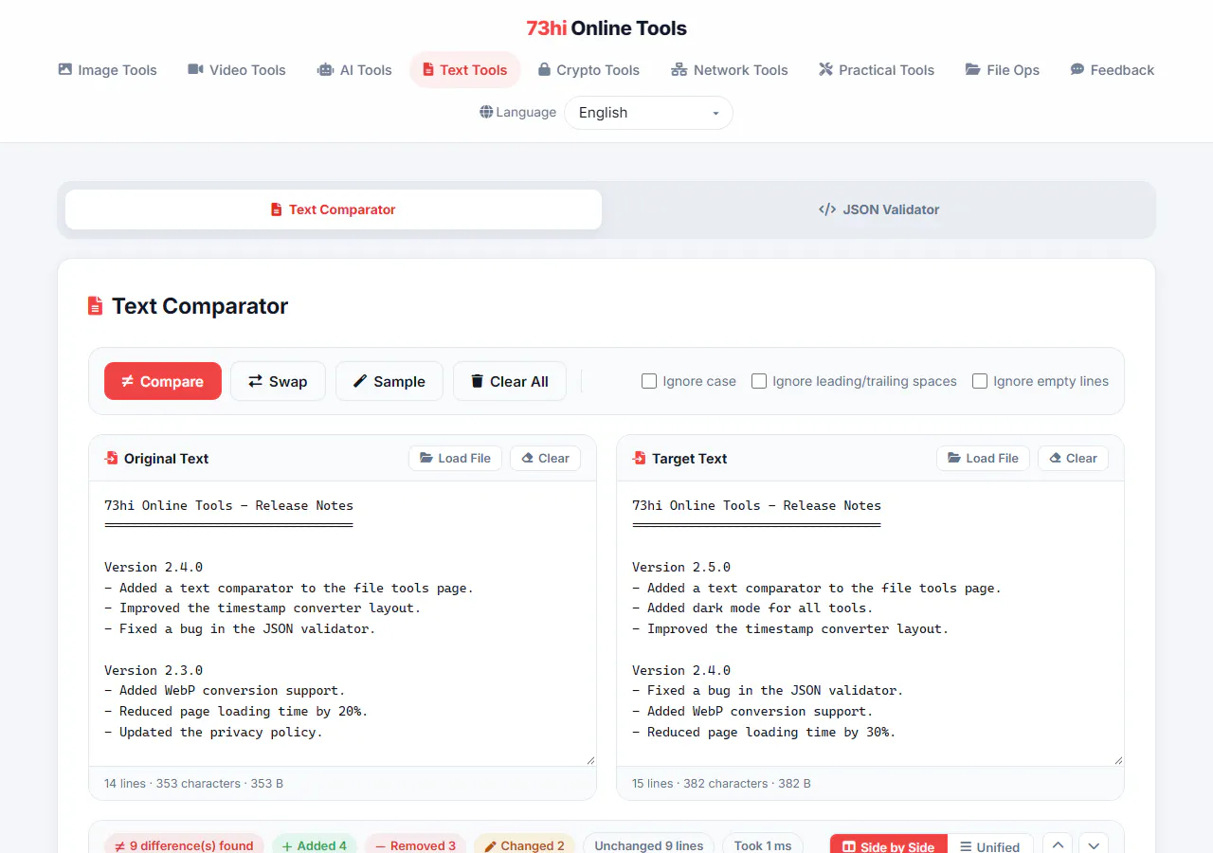The image size is (1213, 853).
Task: Open Practical Tools menu
Action: tap(877, 70)
